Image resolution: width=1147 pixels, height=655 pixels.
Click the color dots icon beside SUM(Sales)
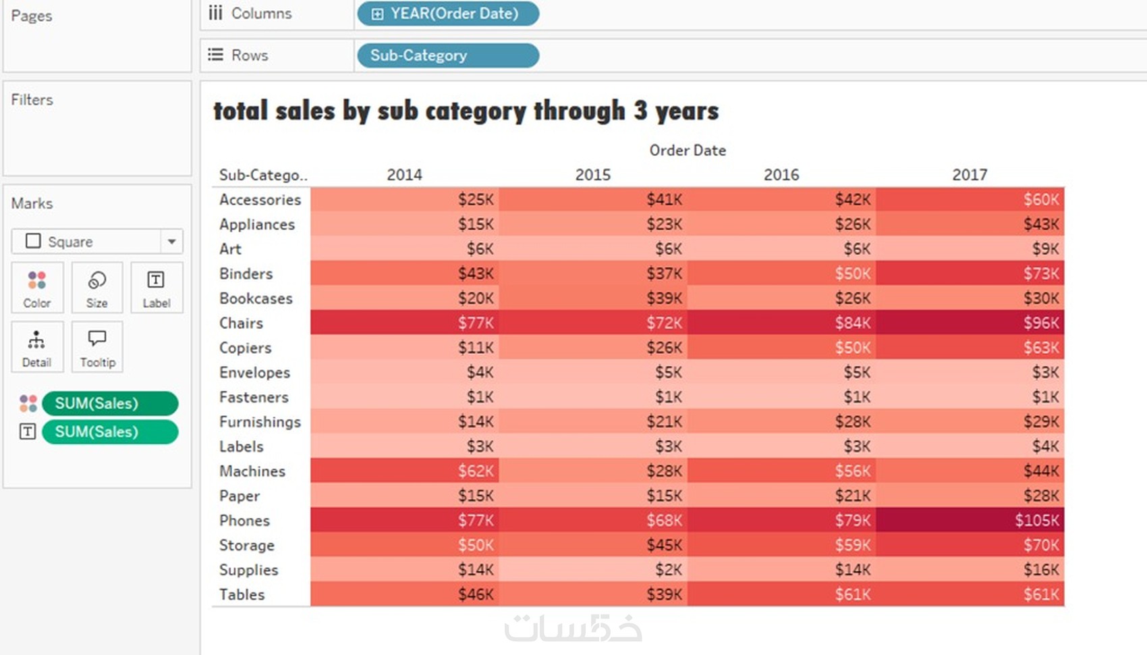coord(28,403)
